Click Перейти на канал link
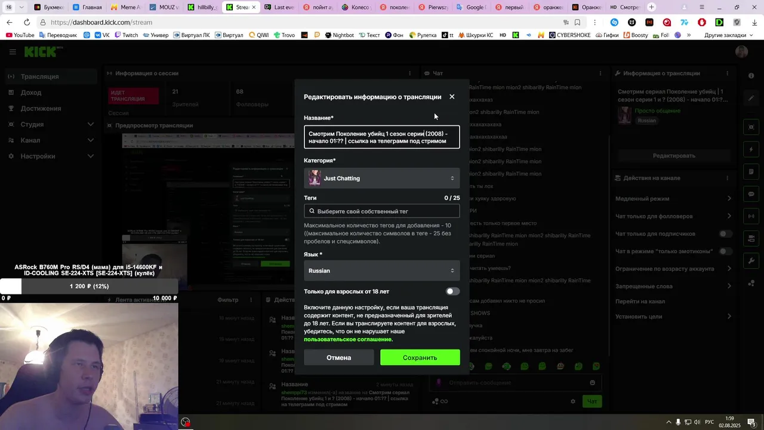The image size is (764, 430). [640, 302]
